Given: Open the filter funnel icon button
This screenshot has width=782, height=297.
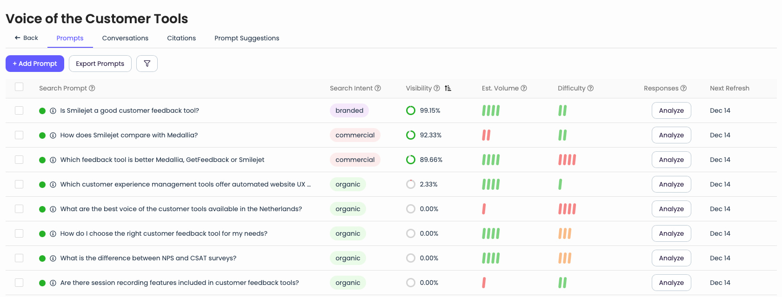Looking at the screenshot, I should (147, 64).
